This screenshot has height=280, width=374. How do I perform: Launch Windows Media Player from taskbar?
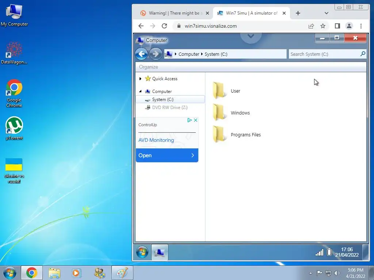click(x=77, y=273)
